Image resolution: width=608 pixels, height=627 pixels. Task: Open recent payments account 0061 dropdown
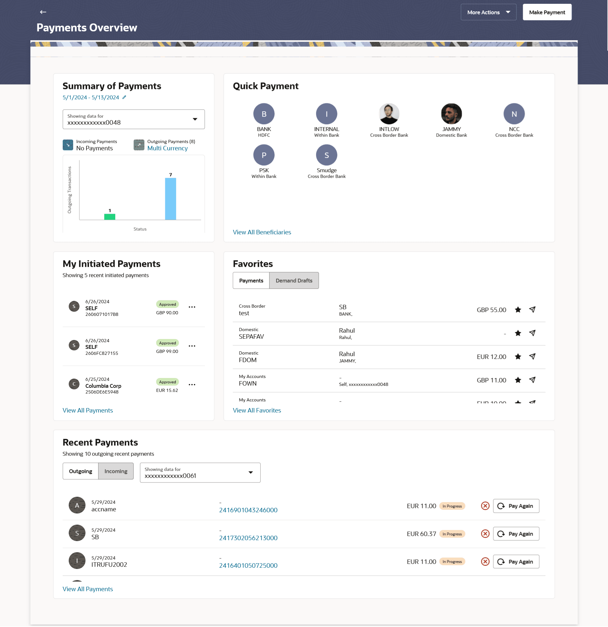pyautogui.click(x=200, y=472)
